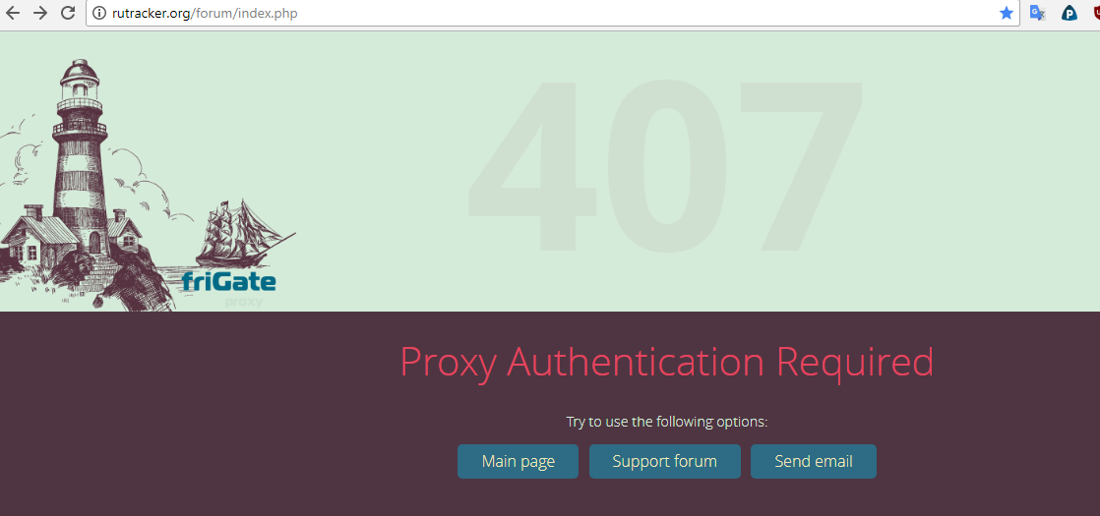Reload the page with the refresh icon
The image size is (1100, 516).
click(68, 13)
